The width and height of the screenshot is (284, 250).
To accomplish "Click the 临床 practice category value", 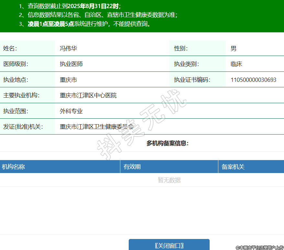I will tap(236, 64).
